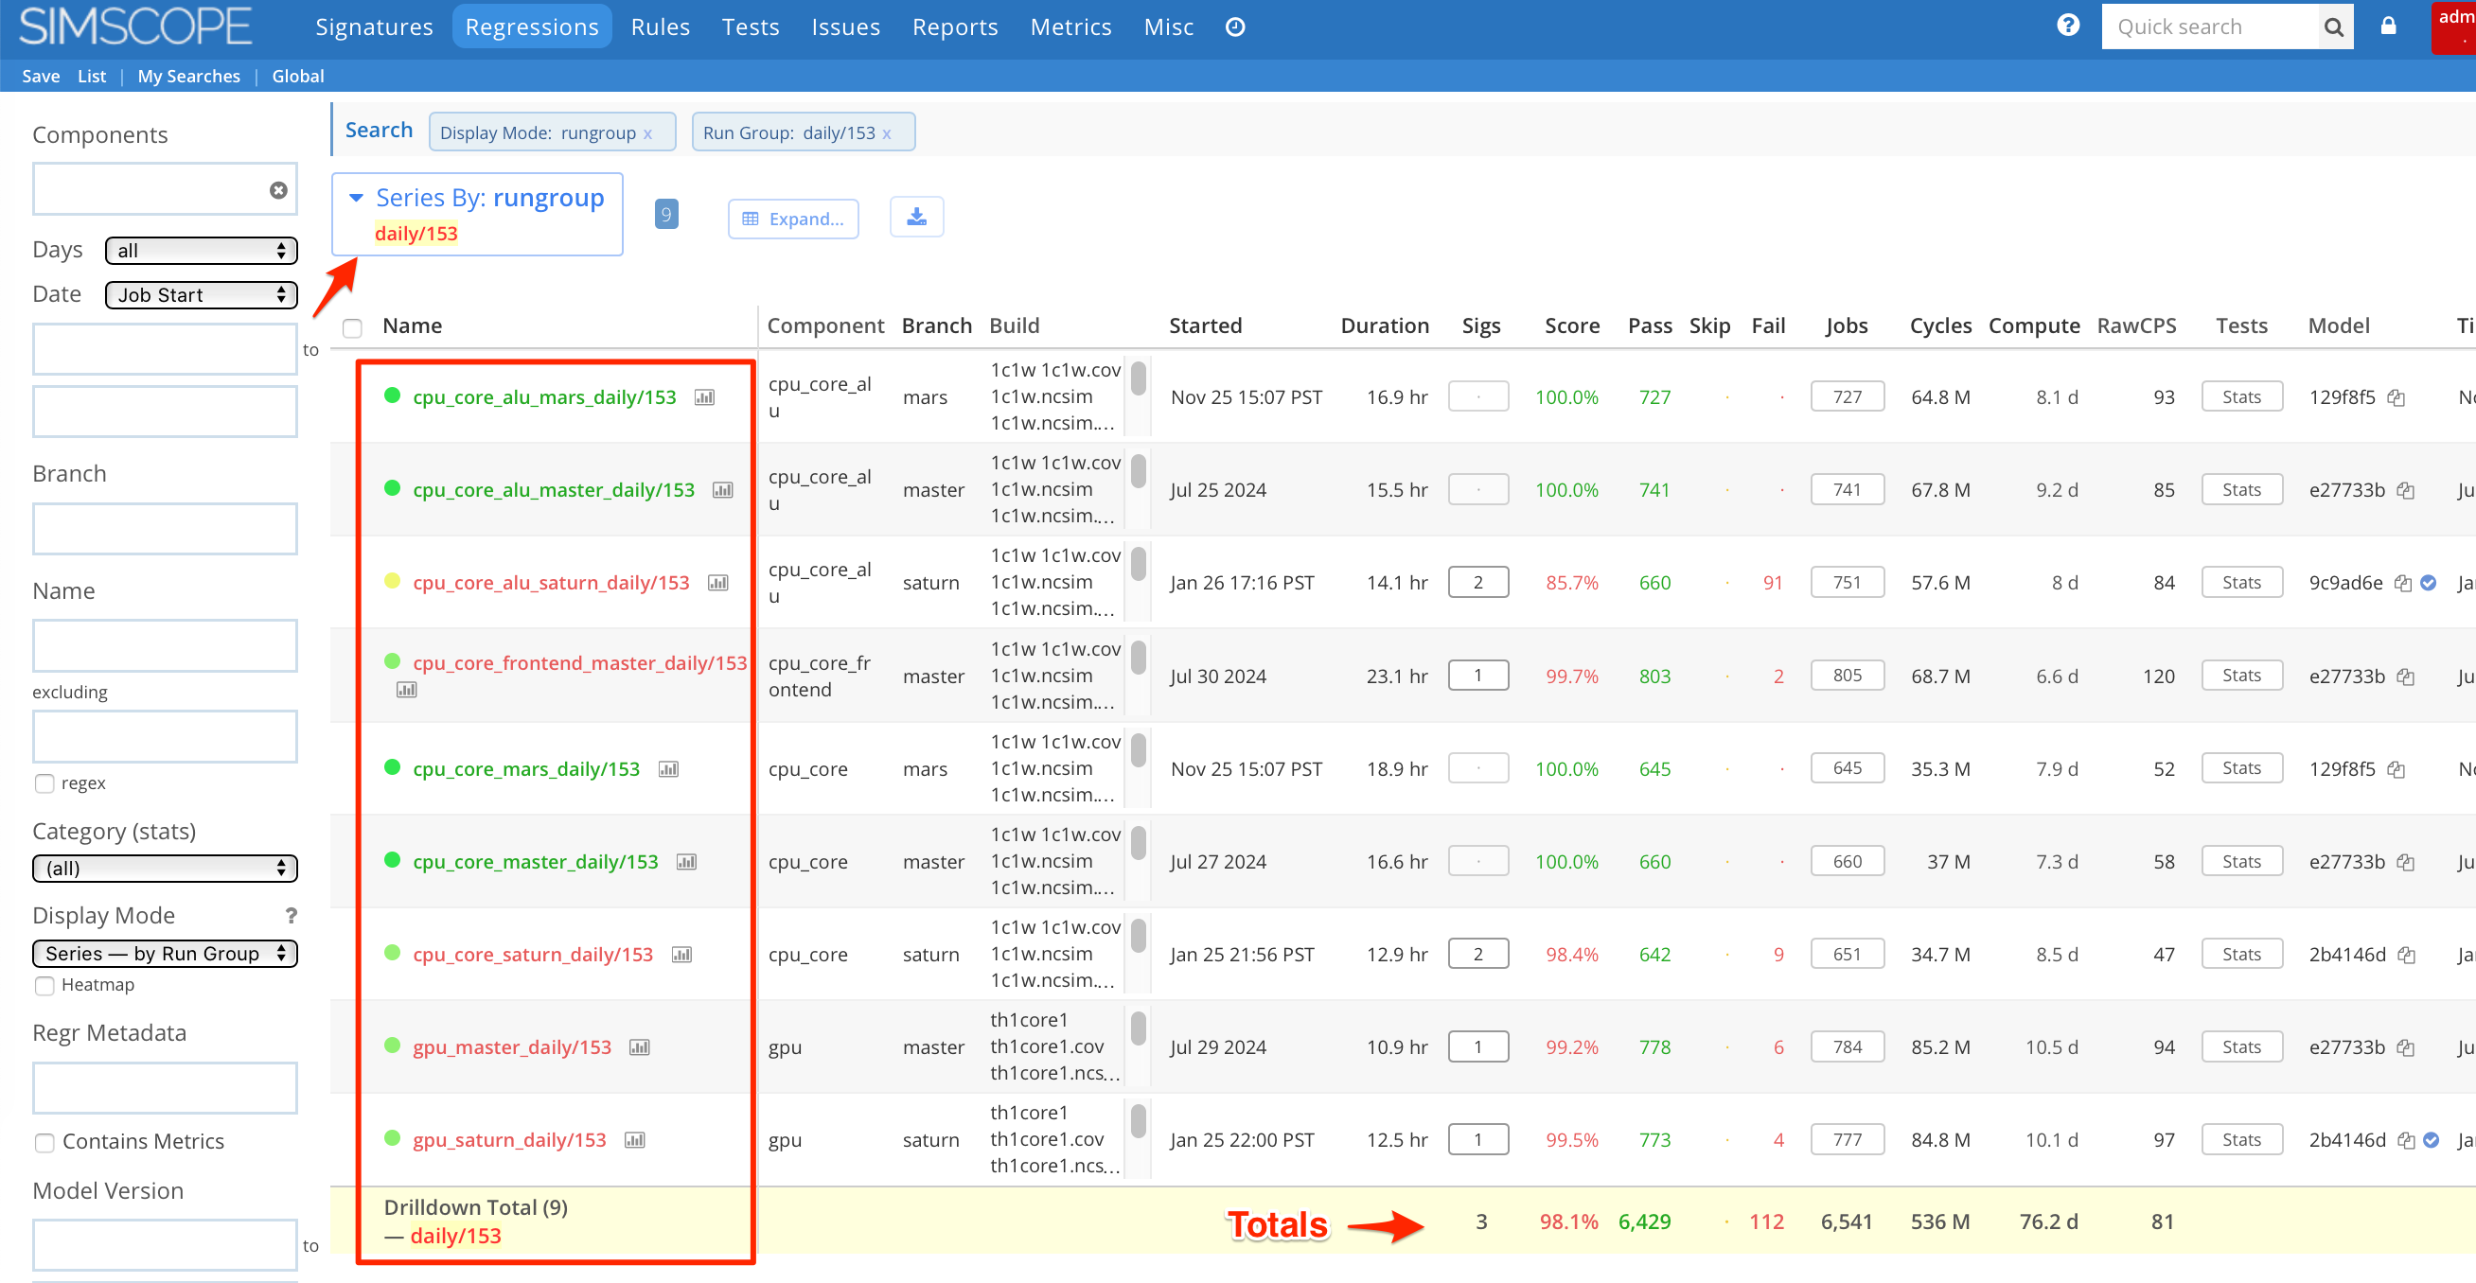Toggle the select-all checkbox beside Name header
The image size is (2476, 1283).
353,327
